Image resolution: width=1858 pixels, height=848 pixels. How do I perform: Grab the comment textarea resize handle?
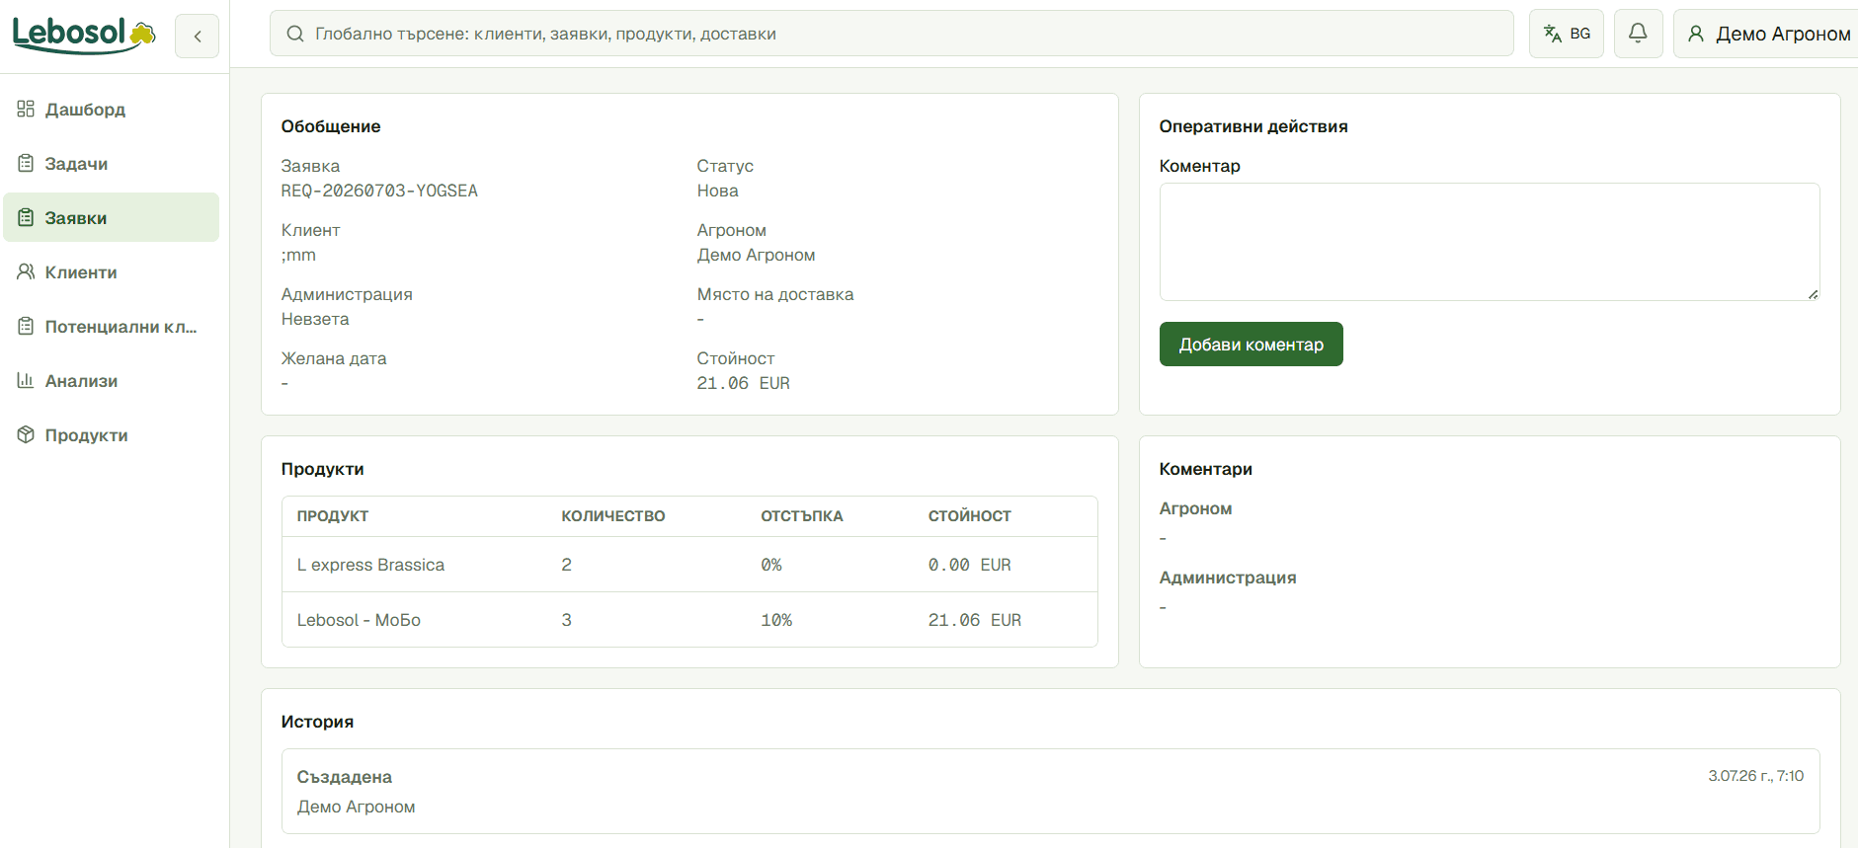click(x=1814, y=294)
